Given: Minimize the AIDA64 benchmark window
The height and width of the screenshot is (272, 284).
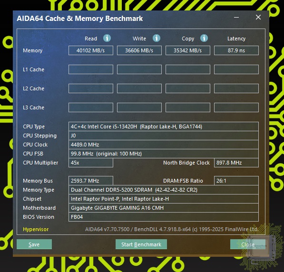Looking at the screenshot, I should coord(236,18).
